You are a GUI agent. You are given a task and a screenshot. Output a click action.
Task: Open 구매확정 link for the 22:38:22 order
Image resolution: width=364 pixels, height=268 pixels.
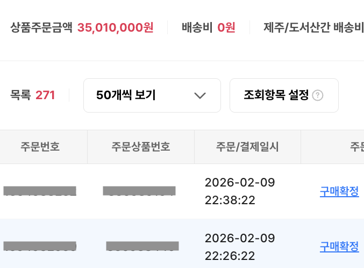[339, 191]
